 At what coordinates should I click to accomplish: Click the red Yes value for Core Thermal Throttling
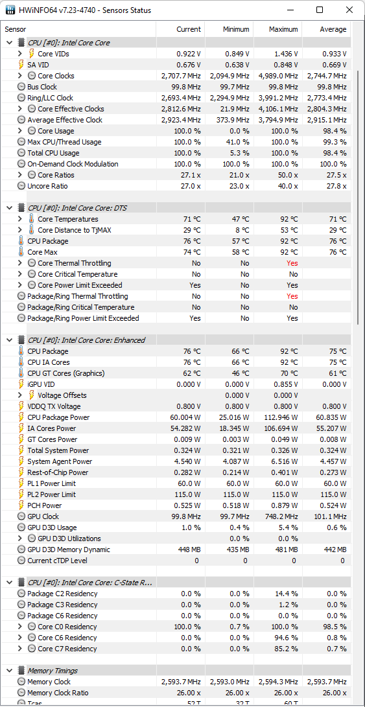click(292, 263)
